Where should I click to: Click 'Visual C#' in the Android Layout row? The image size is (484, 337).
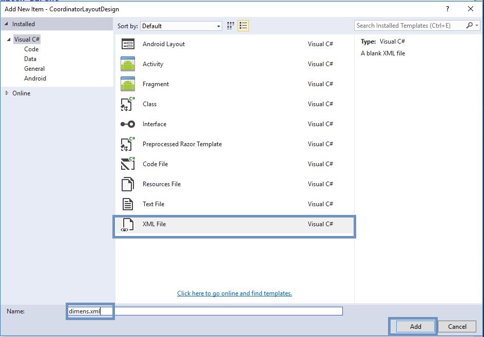[320, 44]
